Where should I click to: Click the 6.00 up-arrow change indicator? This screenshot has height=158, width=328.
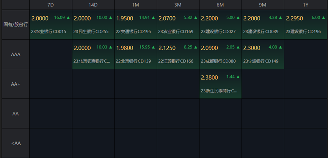(x=319, y=17)
